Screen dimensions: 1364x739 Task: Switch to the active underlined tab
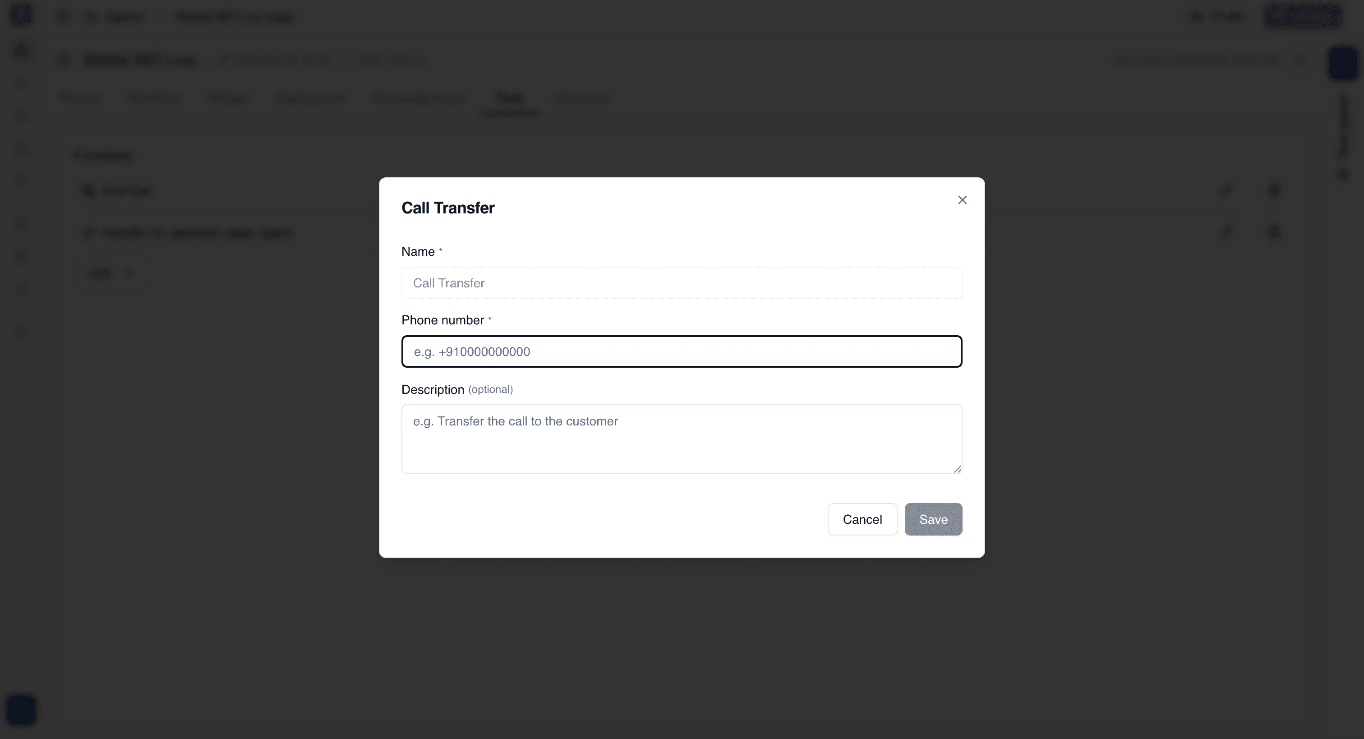click(510, 98)
